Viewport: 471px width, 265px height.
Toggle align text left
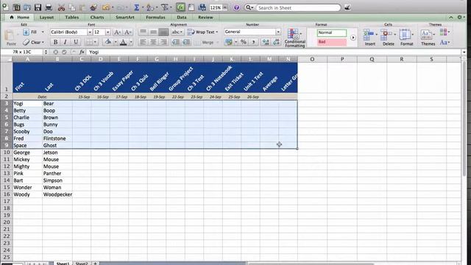click(x=143, y=42)
